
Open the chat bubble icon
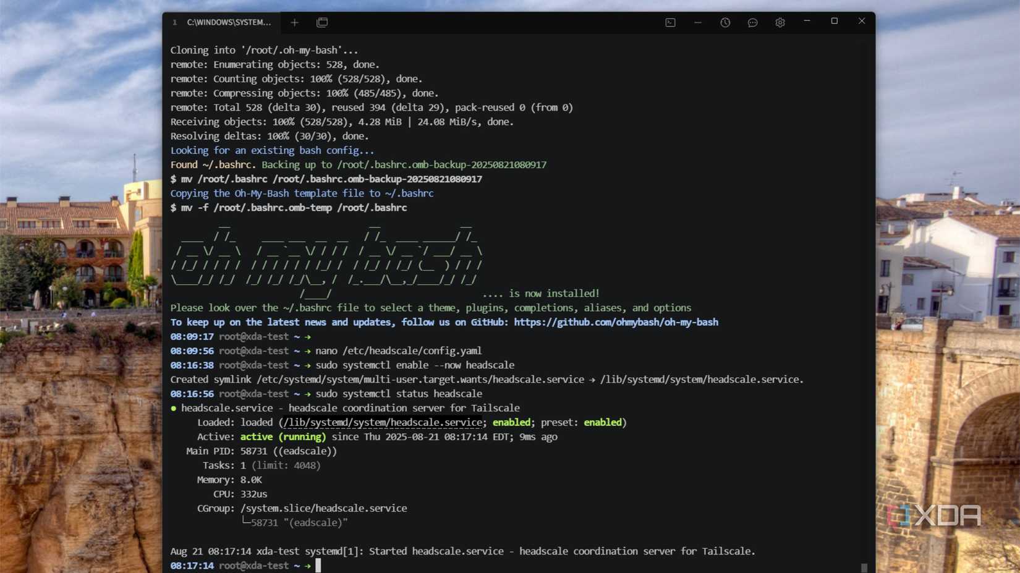point(752,22)
